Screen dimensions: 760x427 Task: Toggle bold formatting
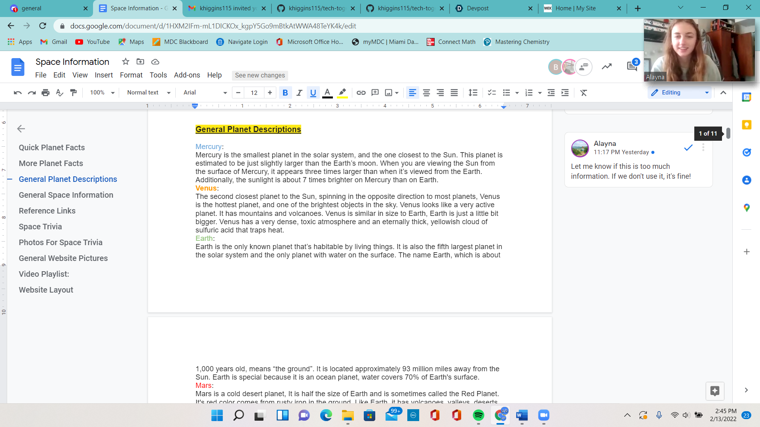coord(285,93)
